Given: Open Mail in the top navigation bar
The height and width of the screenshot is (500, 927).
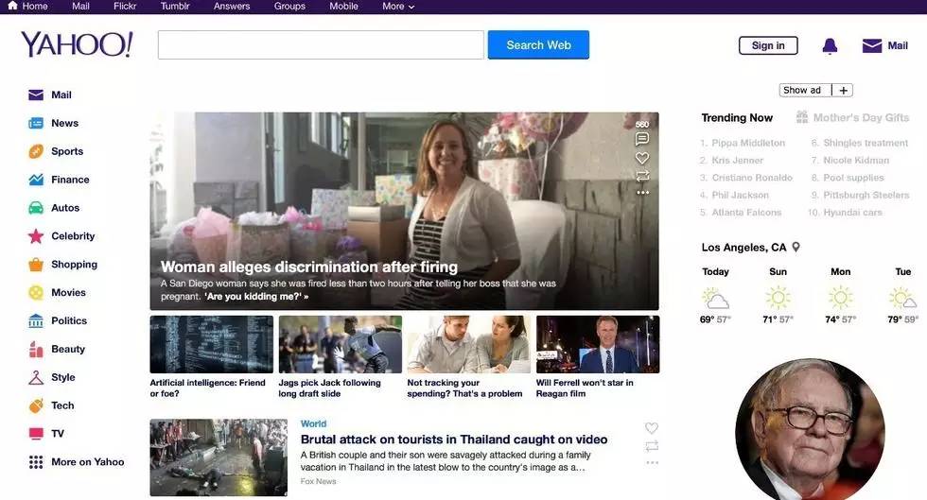Looking at the screenshot, I should pyautogui.click(x=81, y=7).
